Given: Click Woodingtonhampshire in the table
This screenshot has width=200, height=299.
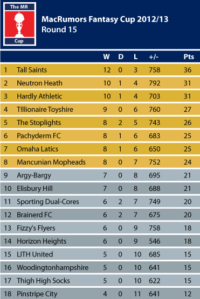Looking at the screenshot, I should [x=53, y=267].
